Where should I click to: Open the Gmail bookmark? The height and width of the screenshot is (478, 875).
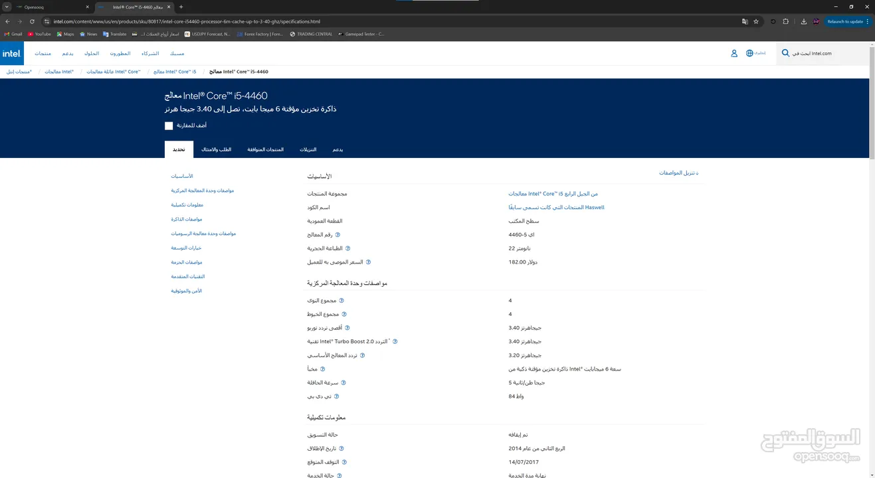pyautogui.click(x=13, y=34)
